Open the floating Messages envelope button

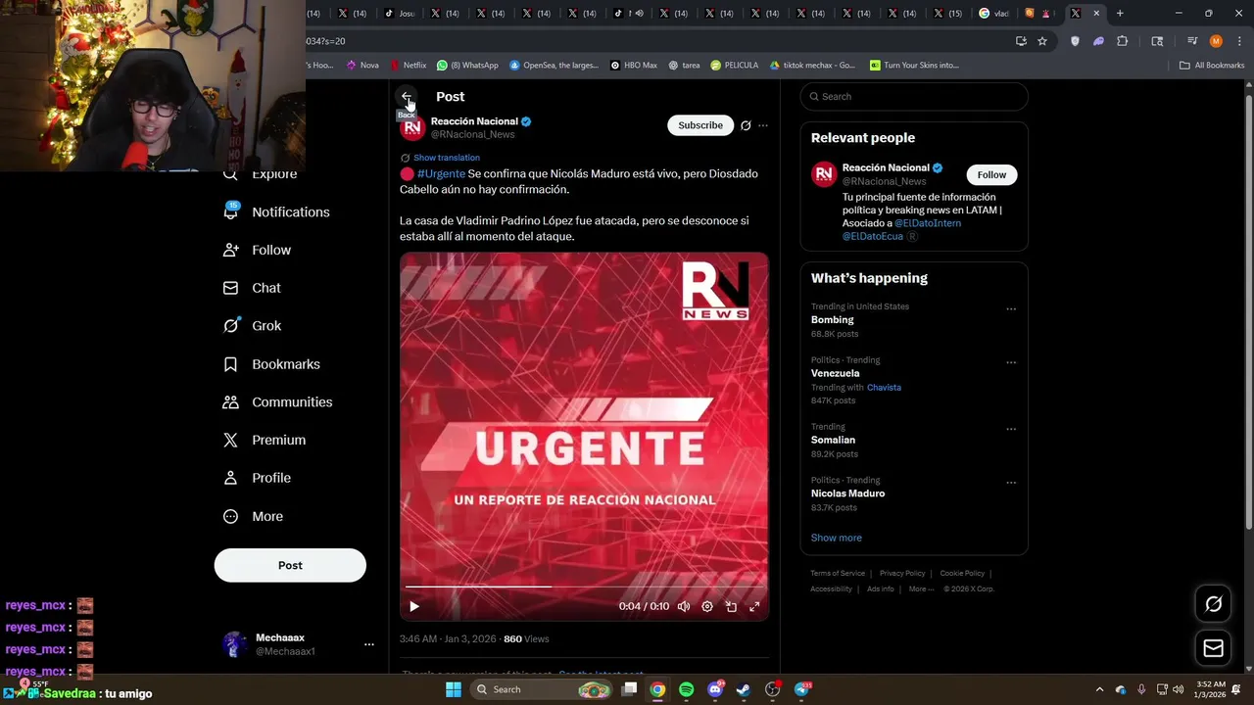pos(1213,648)
